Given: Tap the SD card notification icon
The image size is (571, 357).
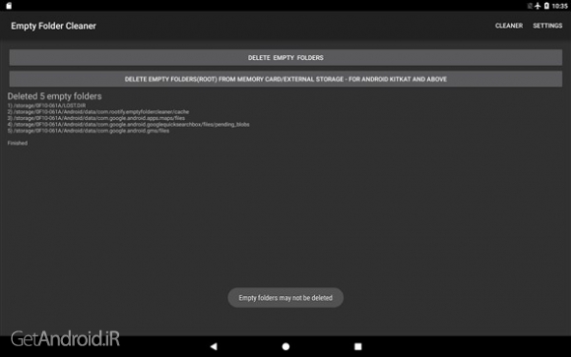Looking at the screenshot, I should click(9, 6).
